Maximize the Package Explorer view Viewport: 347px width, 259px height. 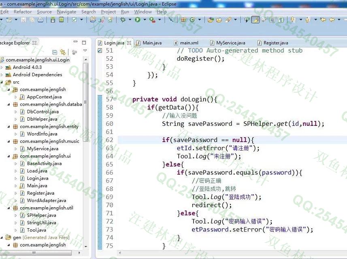tap(84, 42)
